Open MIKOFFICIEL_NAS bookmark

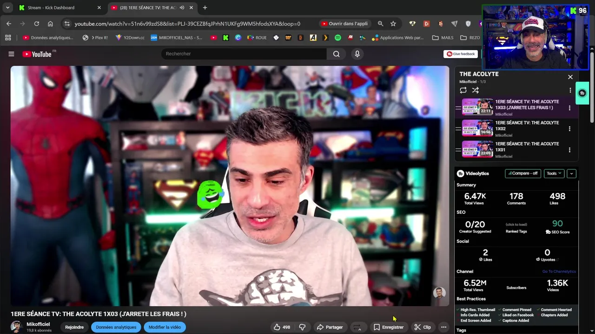click(177, 38)
